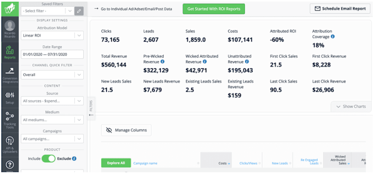Go to Conversion Integrations in the sidebar
This screenshot has height=173, width=374.
pos(10,75)
